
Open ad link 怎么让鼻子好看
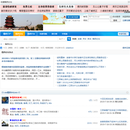pyautogui.click(x=100, y=6)
